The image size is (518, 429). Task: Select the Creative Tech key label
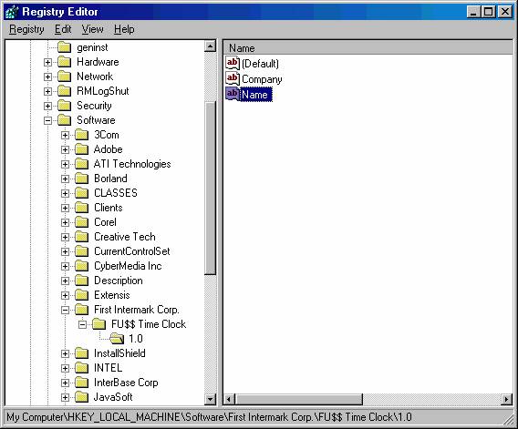tap(125, 237)
